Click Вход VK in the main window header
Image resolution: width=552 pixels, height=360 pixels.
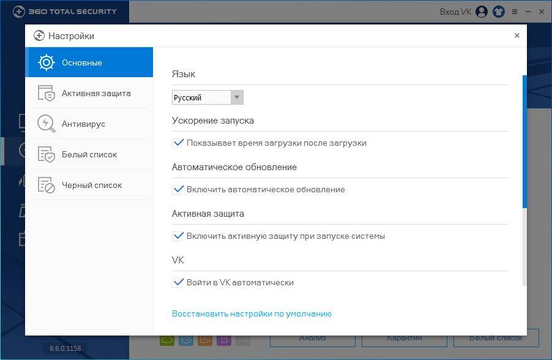[x=455, y=12]
